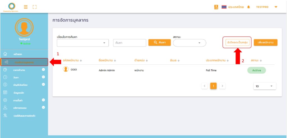This screenshot has height=138, width=287.
Task: Click the gear icon for การตั้งค่า
Action: click(5, 100)
